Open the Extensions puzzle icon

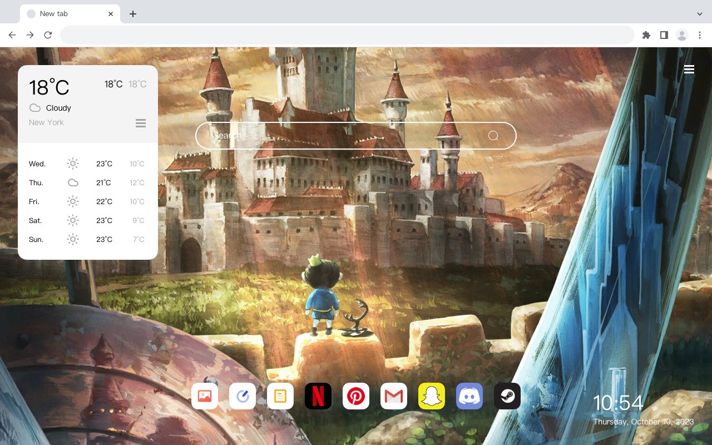[x=646, y=35]
